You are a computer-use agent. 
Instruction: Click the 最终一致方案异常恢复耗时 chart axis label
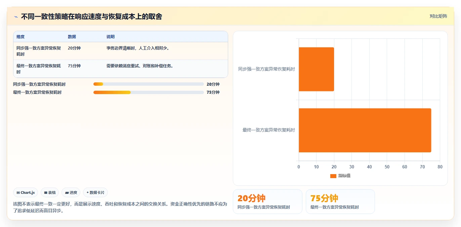click(269, 130)
